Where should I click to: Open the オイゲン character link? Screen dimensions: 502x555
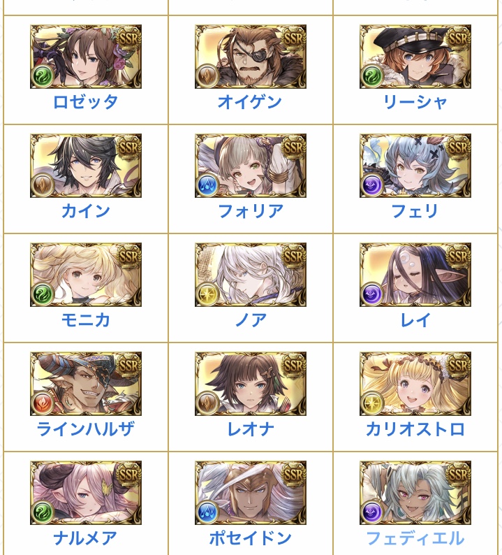[x=250, y=102]
